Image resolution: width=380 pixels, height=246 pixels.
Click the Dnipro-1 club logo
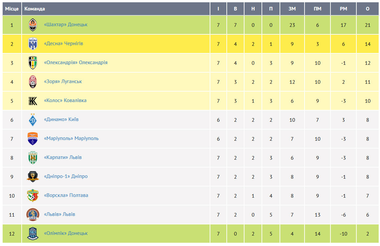[33, 177]
